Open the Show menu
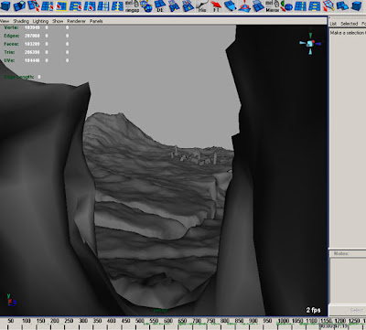The height and width of the screenshot is (330, 366). pyautogui.click(x=58, y=21)
